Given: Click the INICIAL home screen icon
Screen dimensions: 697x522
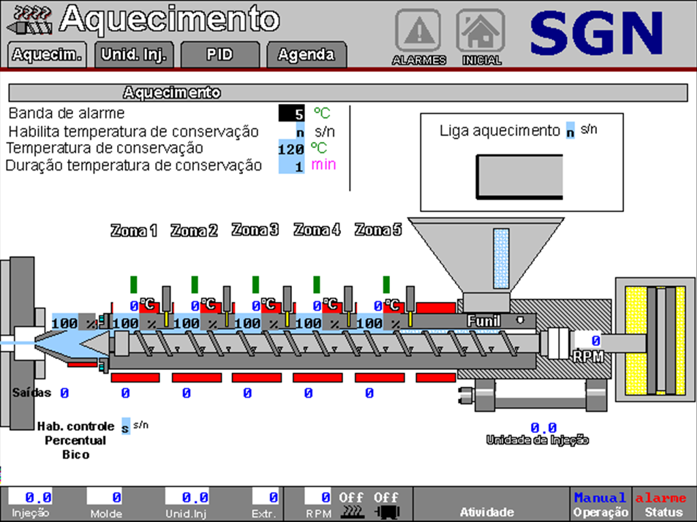Looking at the screenshot, I should tap(481, 31).
